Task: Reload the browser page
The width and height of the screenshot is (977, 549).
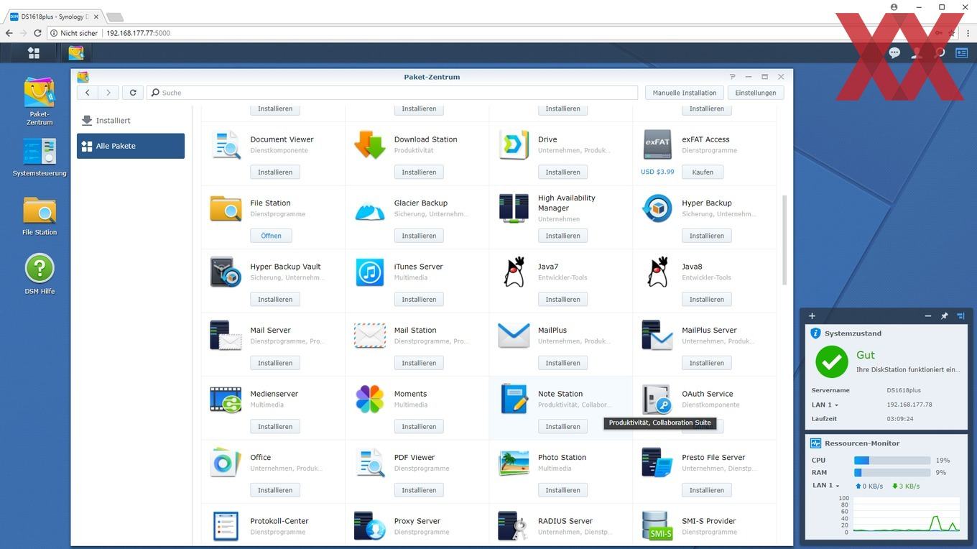Action: pyautogui.click(x=37, y=33)
